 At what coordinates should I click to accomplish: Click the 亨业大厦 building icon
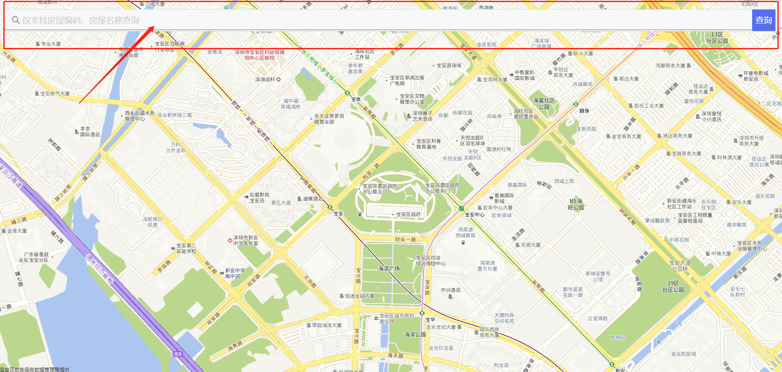point(38,44)
